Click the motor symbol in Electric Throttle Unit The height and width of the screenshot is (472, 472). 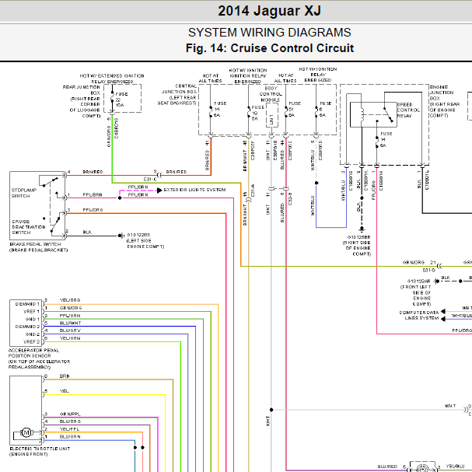[26, 433]
